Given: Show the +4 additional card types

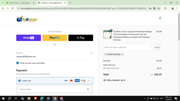Looking at the screenshot, I should tap(89, 81).
